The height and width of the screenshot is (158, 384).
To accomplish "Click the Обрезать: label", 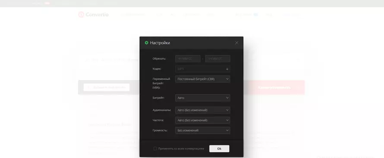I will tap(159, 59).
